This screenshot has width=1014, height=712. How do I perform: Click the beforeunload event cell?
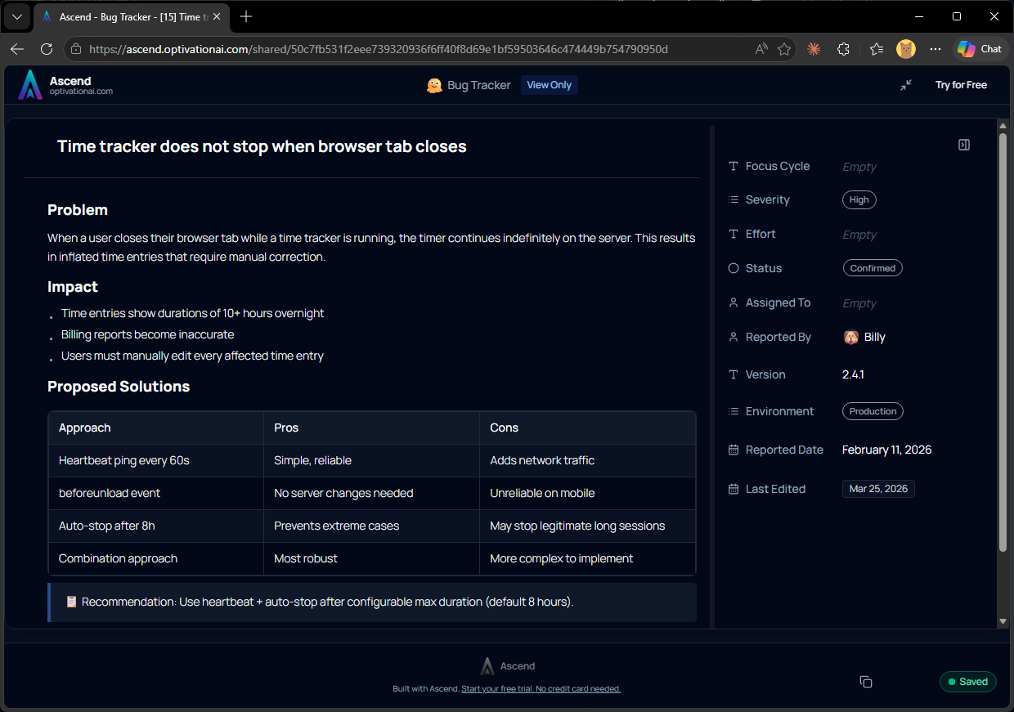click(156, 494)
